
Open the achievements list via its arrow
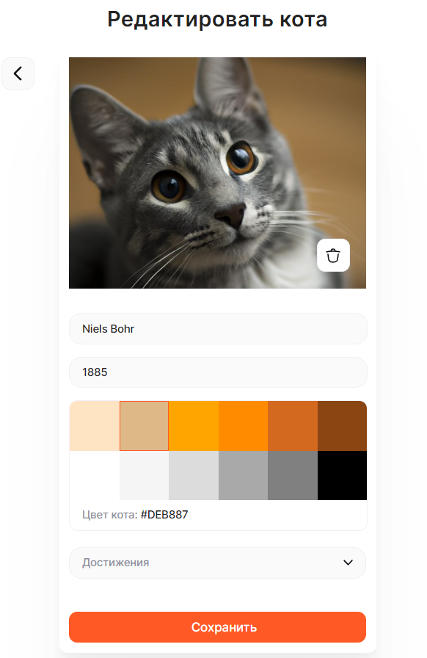[x=348, y=563]
